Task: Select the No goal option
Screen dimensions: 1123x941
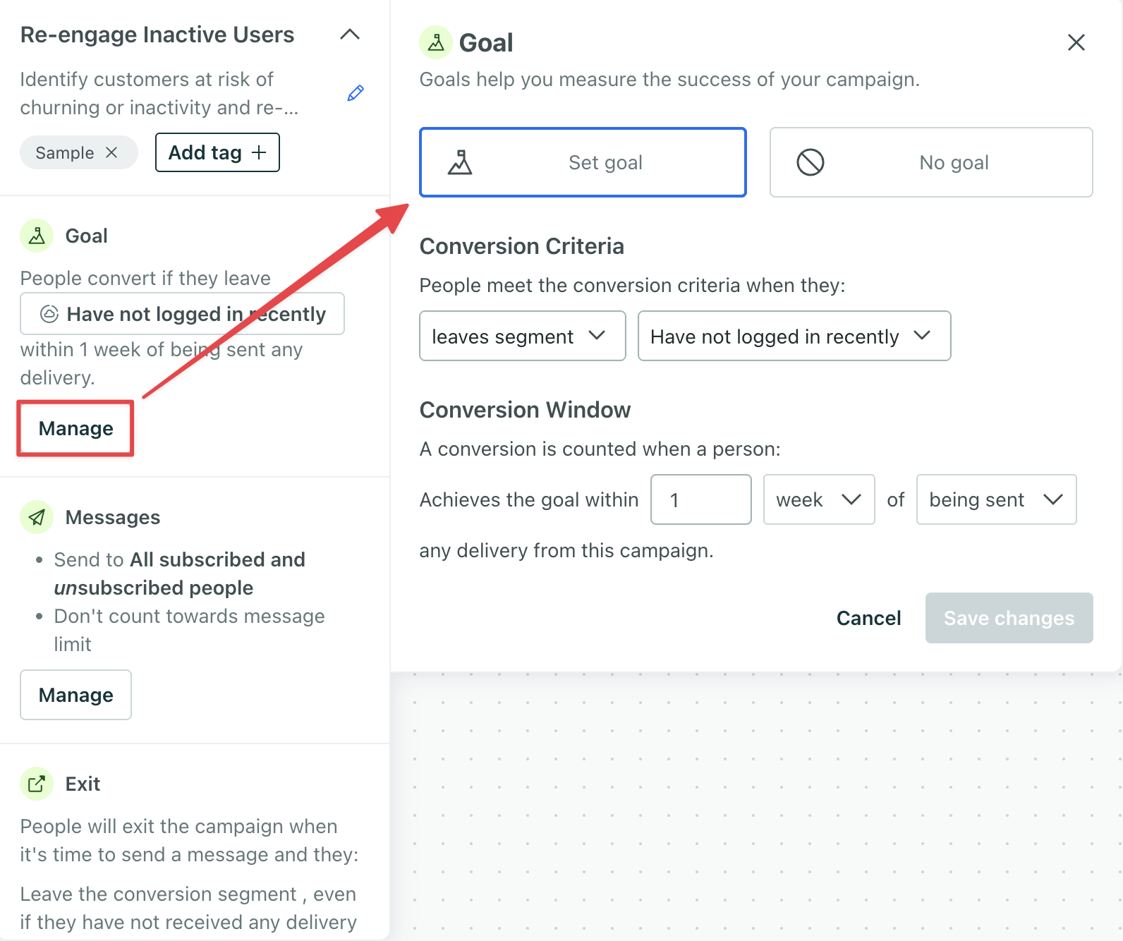Action: (931, 162)
